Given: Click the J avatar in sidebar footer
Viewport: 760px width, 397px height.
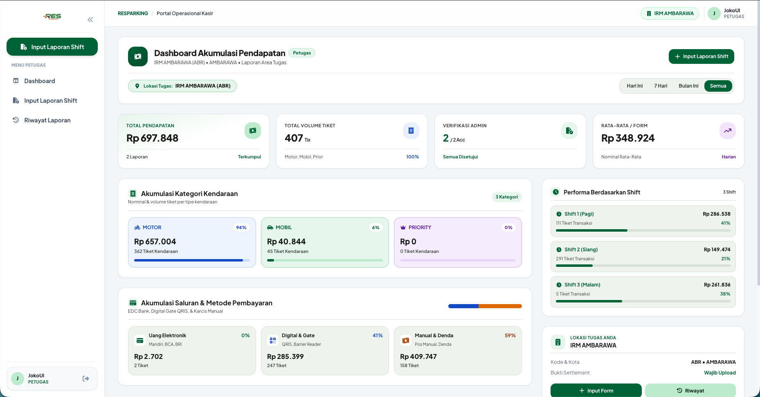Looking at the screenshot, I should [17, 379].
